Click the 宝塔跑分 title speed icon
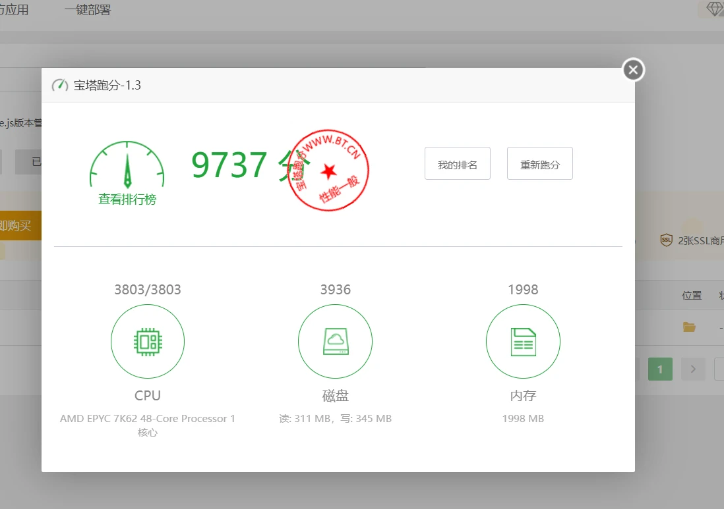Viewport: 724px width, 509px height. coord(60,86)
